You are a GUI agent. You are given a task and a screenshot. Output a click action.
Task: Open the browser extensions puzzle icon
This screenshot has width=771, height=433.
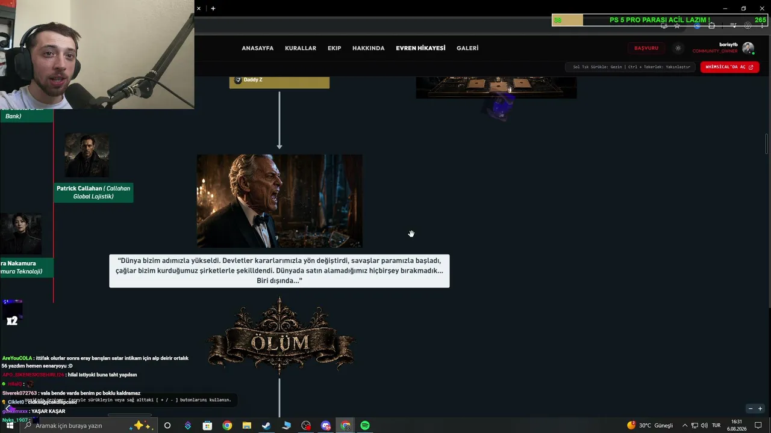point(711,25)
